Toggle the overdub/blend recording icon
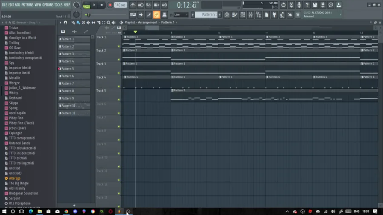Screen dimensions: 383x215 tap(156, 5)
